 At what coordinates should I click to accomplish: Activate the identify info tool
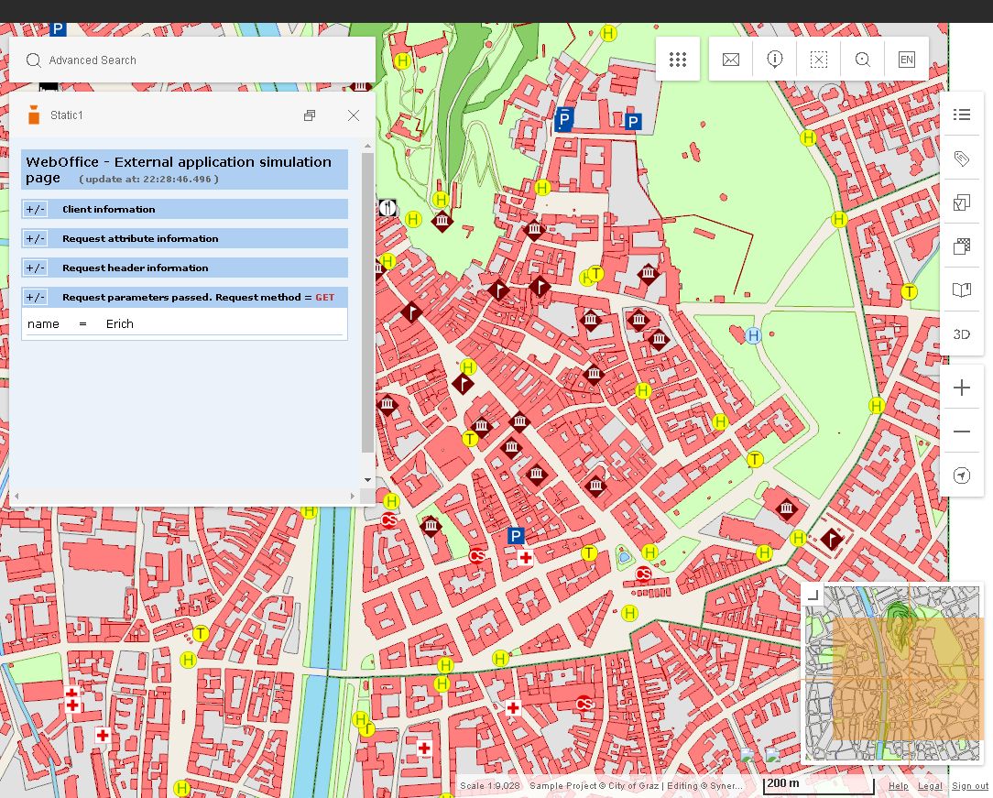(775, 60)
